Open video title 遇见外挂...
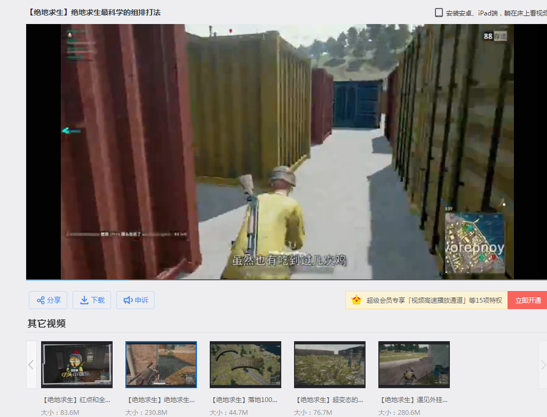The width and height of the screenshot is (547, 417). tap(414, 399)
